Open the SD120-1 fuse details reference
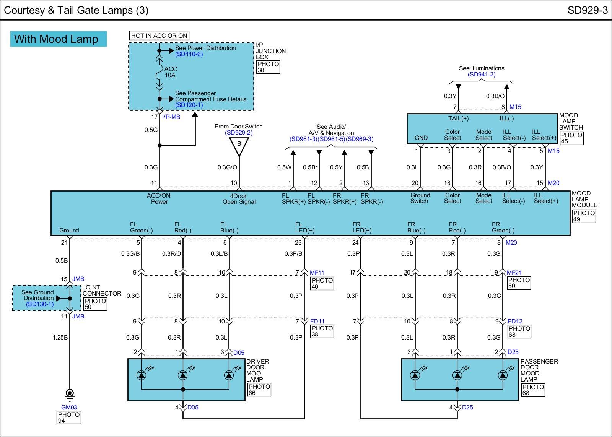 click(x=189, y=105)
